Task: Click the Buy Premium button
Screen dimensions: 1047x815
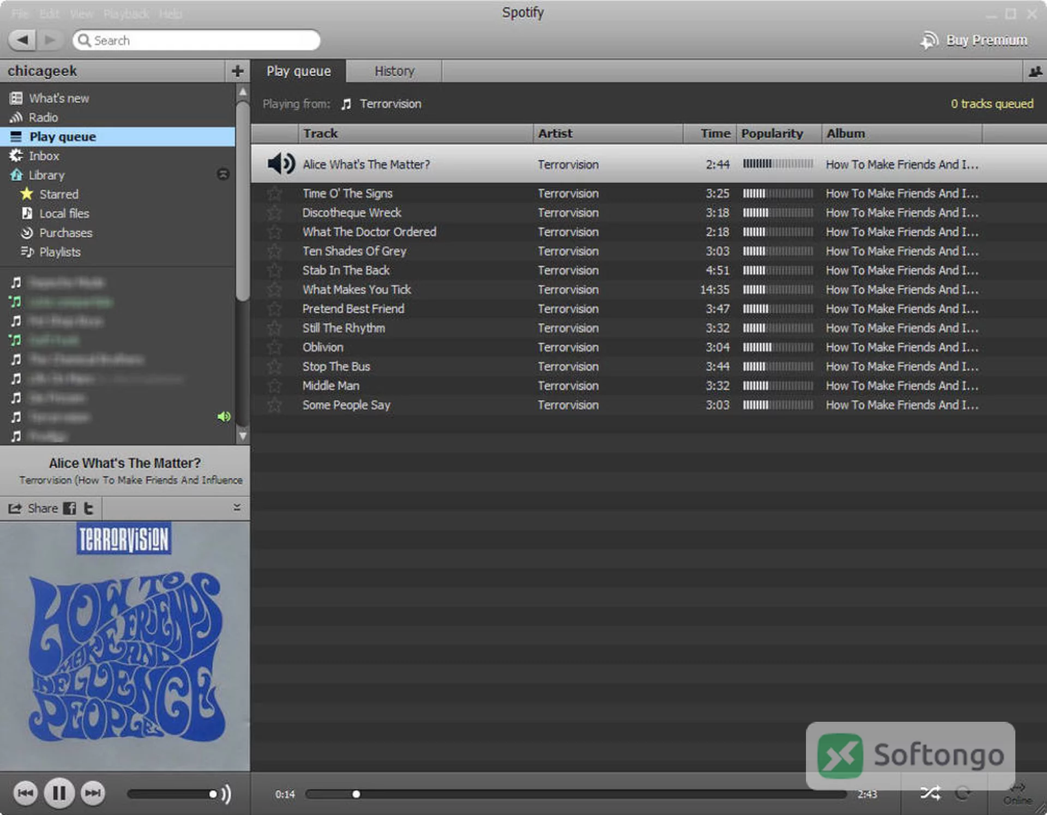Action: 974,40
